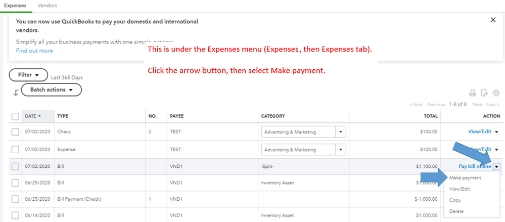The width and height of the screenshot is (505, 222).
Task: Check the box for the Check row
Action: pos(15,132)
